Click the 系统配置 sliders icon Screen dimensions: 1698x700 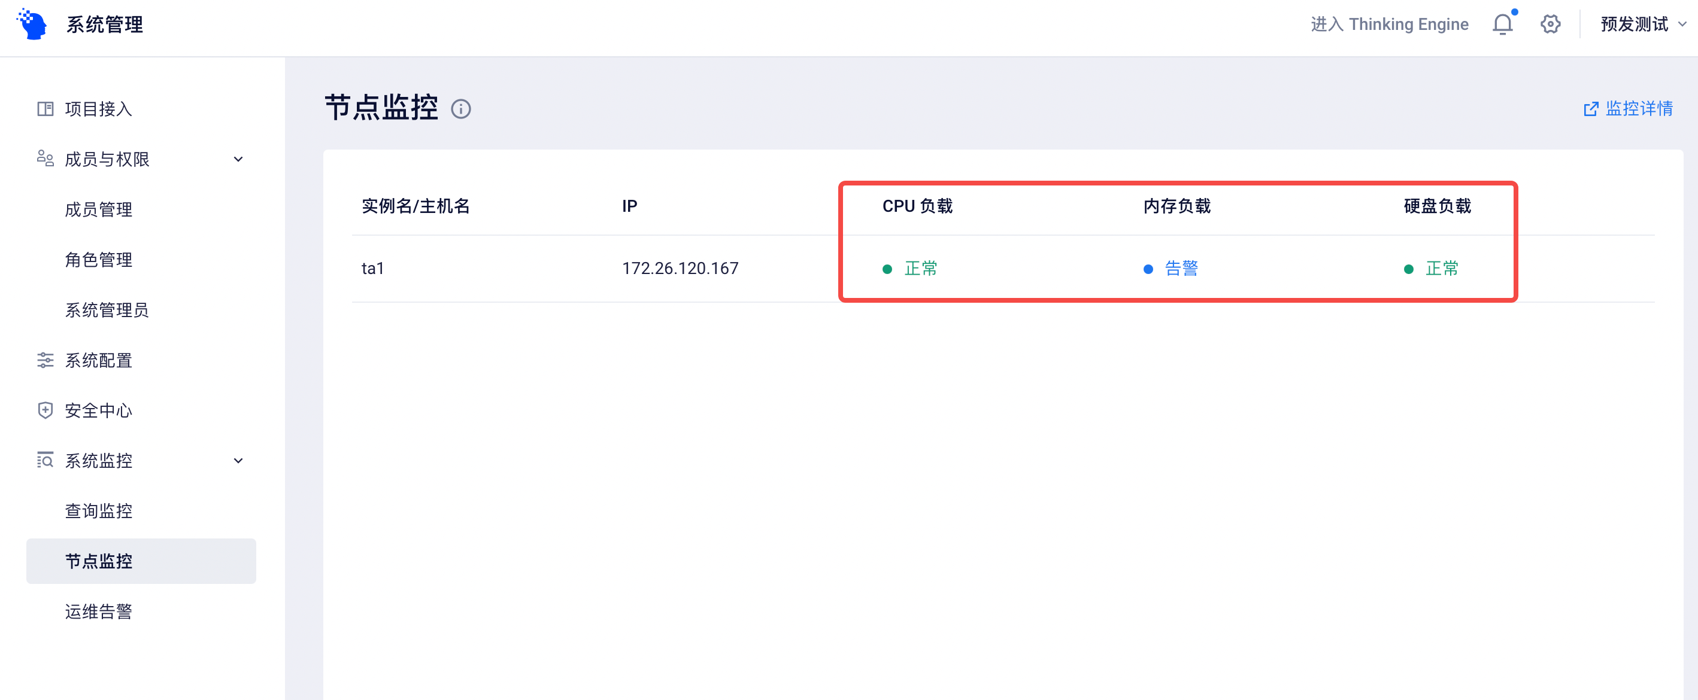pyautogui.click(x=45, y=360)
